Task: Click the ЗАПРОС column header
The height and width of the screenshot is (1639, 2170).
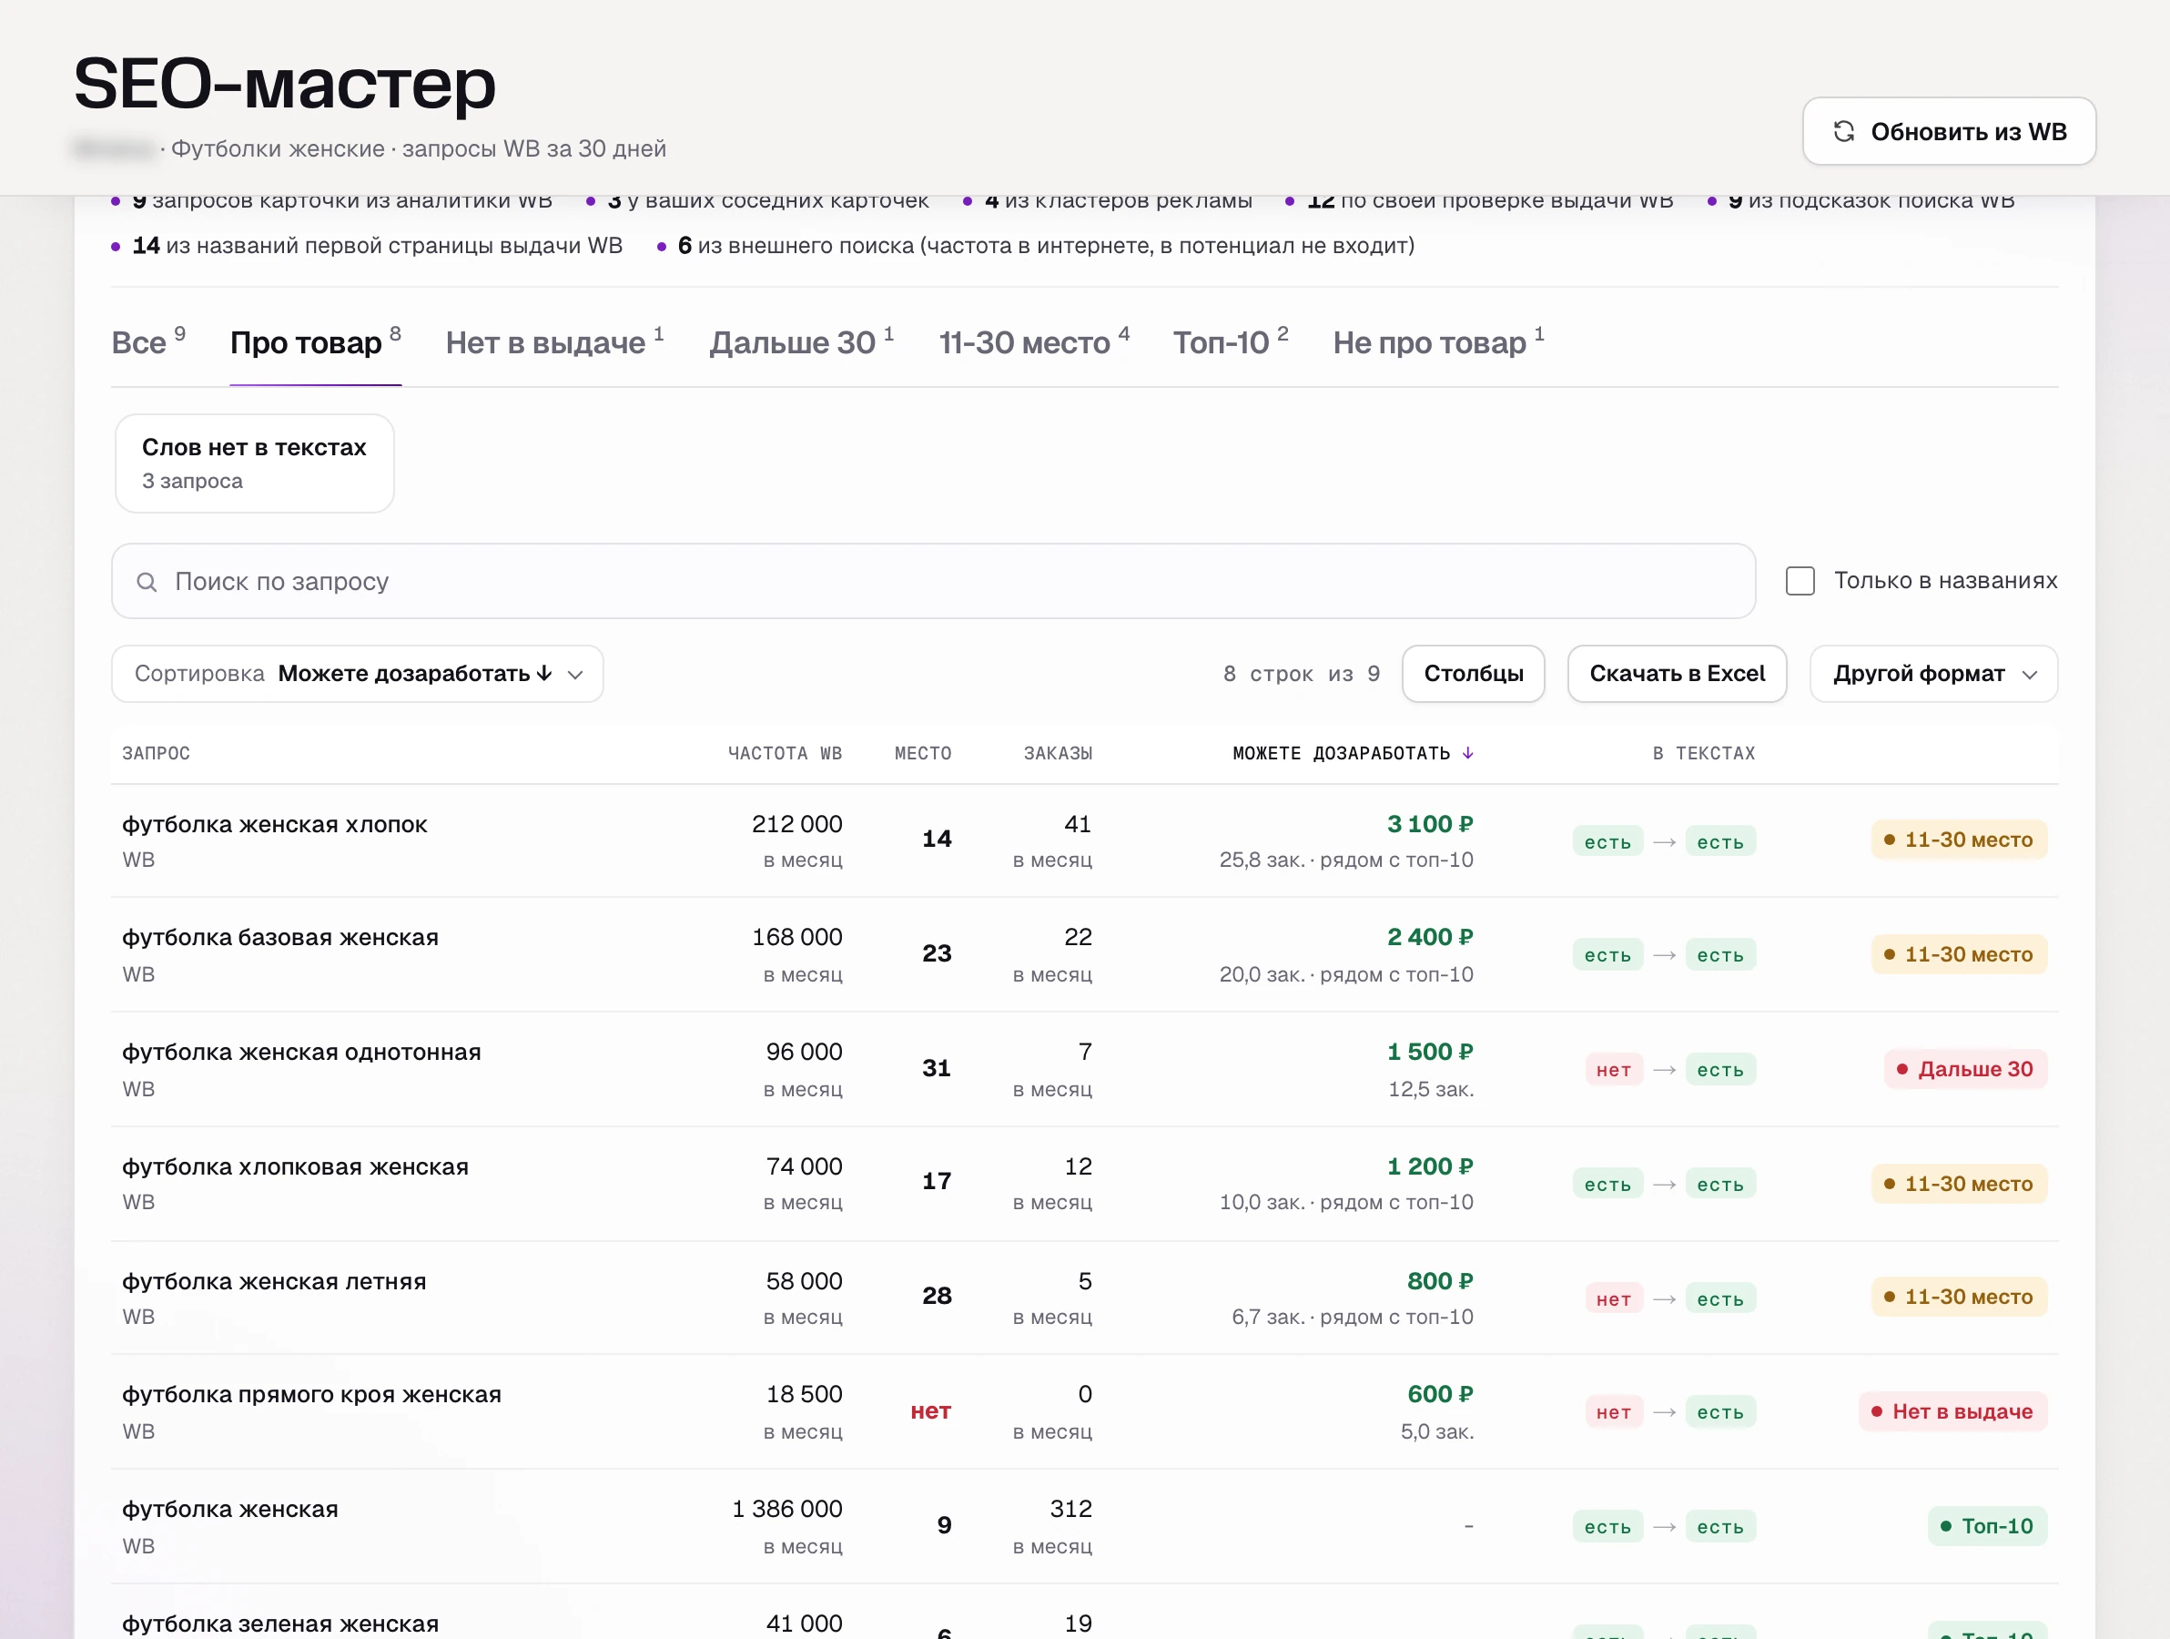Action: tap(156, 753)
